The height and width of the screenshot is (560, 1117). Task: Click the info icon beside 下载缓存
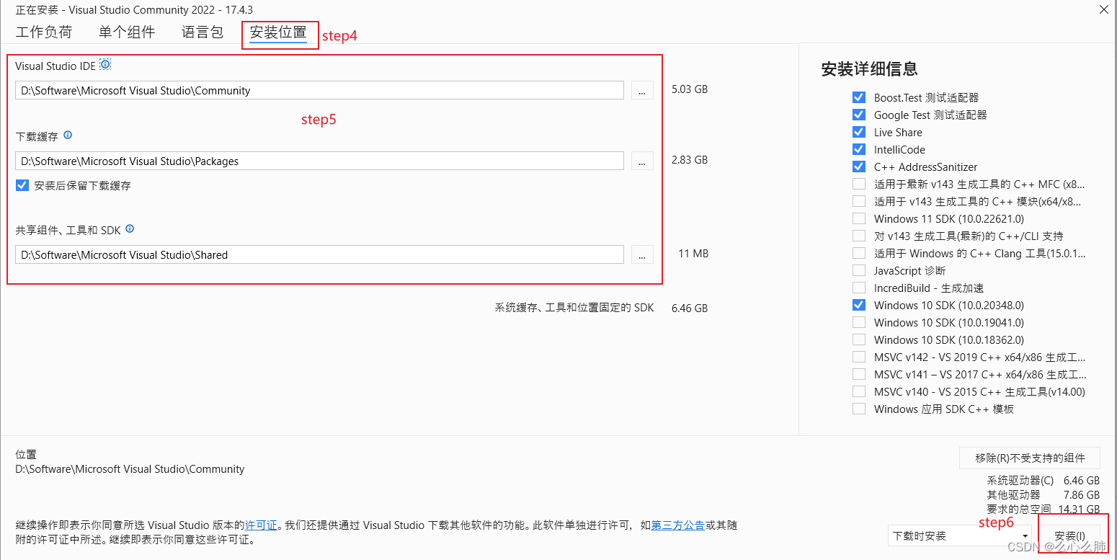(68, 135)
